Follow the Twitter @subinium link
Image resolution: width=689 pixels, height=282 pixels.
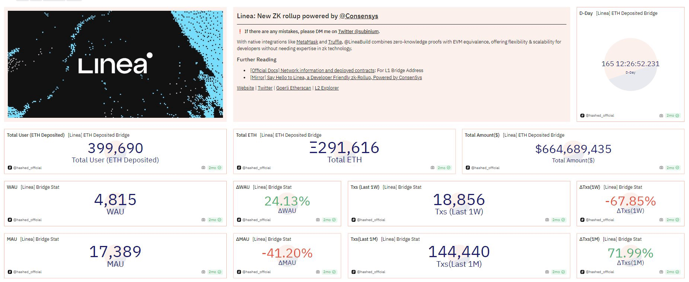[358, 32]
